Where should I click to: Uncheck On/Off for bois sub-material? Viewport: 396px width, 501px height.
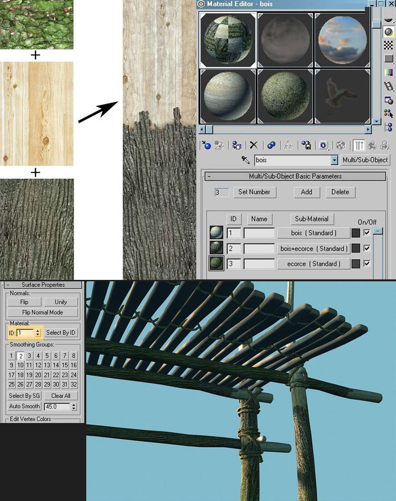[366, 232]
